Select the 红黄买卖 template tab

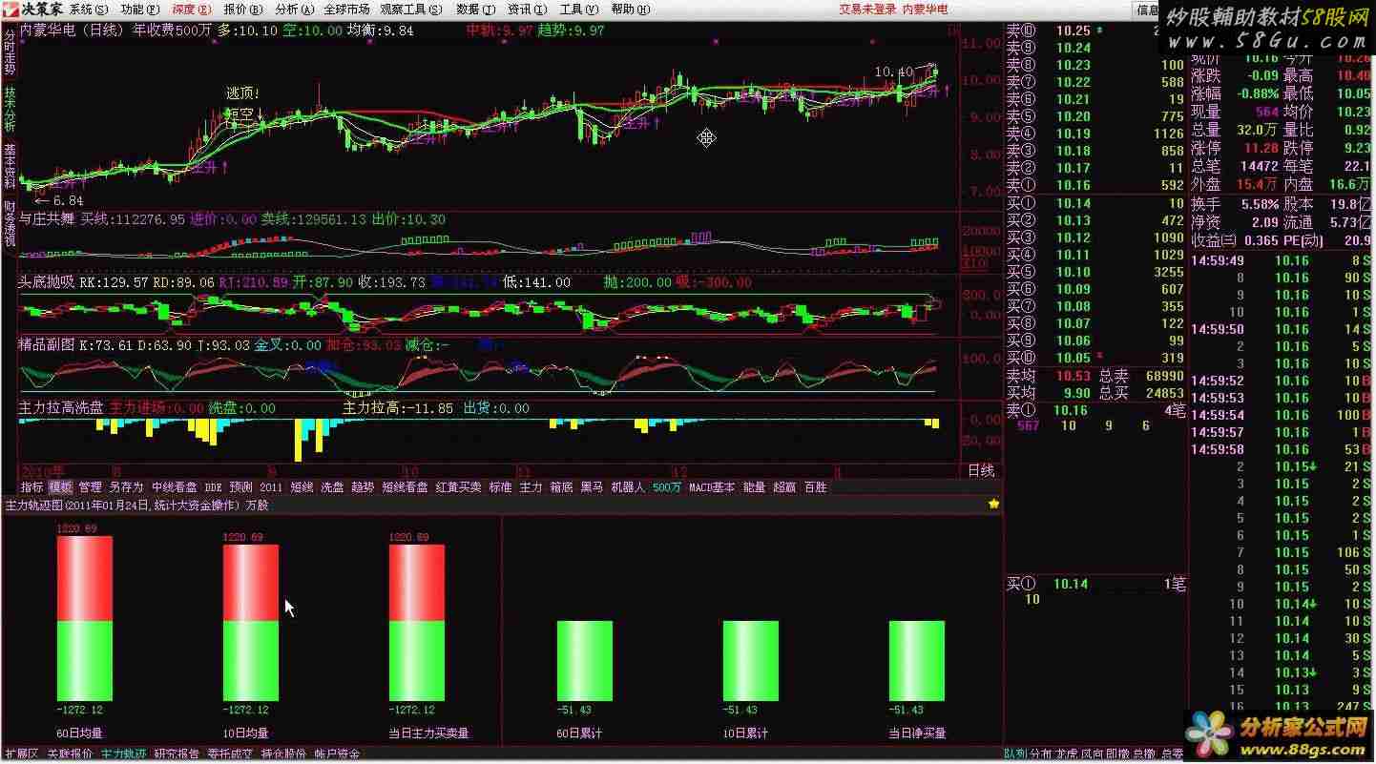[x=458, y=487]
